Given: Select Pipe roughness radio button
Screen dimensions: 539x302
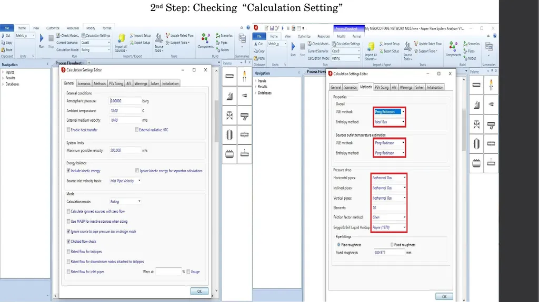Looking at the screenshot, I should (338, 245).
